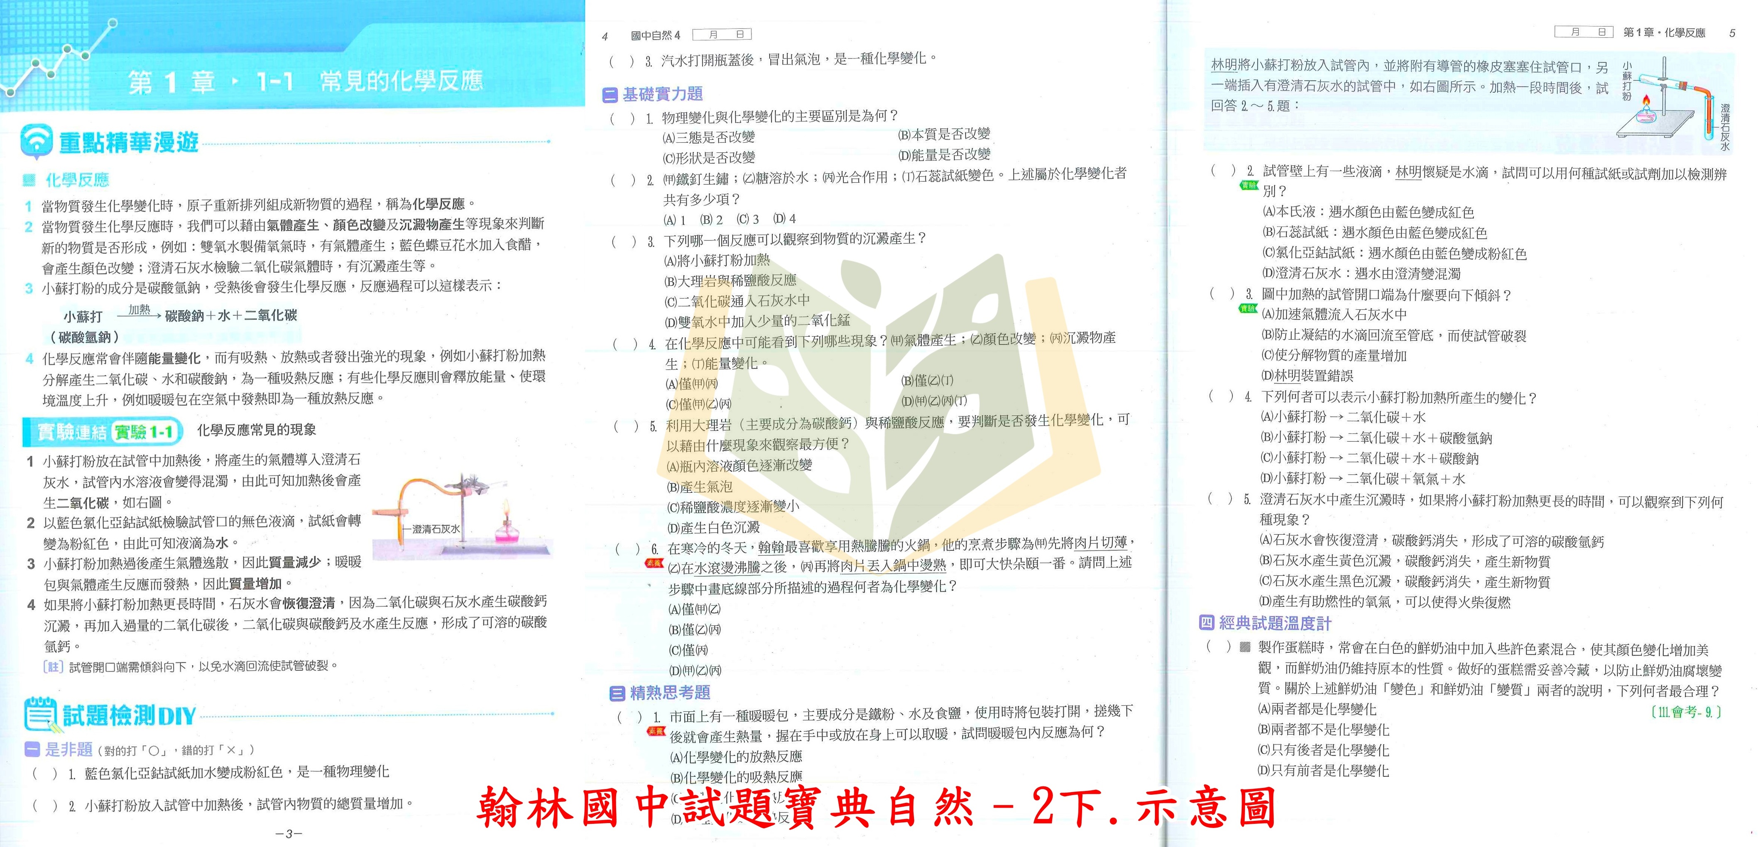This screenshot has height=847, width=1758.
Task: Click the 澄清石灰水 label in the left diagram
Action: pos(436,529)
